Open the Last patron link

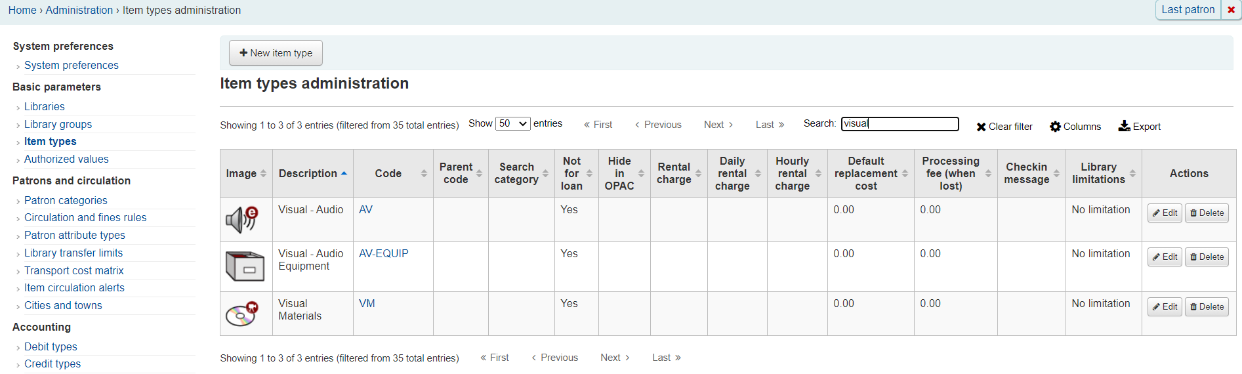pyautogui.click(x=1188, y=10)
